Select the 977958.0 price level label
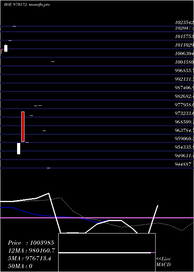Image resolution: width=194 pixels, height=272 pixels. [x=184, y=105]
